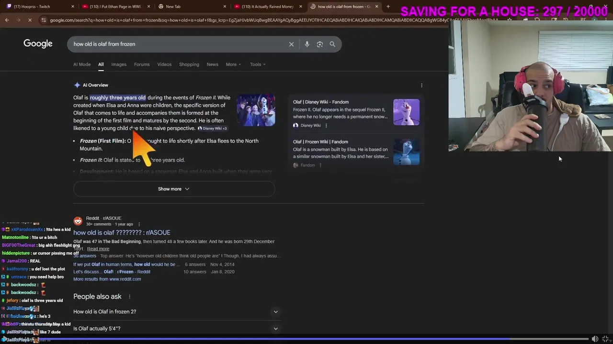
Task: Expand AI Overview with Show more
Action: coord(174,189)
